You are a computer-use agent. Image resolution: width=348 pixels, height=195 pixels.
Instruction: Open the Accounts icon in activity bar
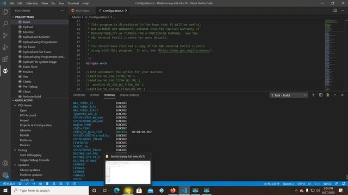(5, 163)
